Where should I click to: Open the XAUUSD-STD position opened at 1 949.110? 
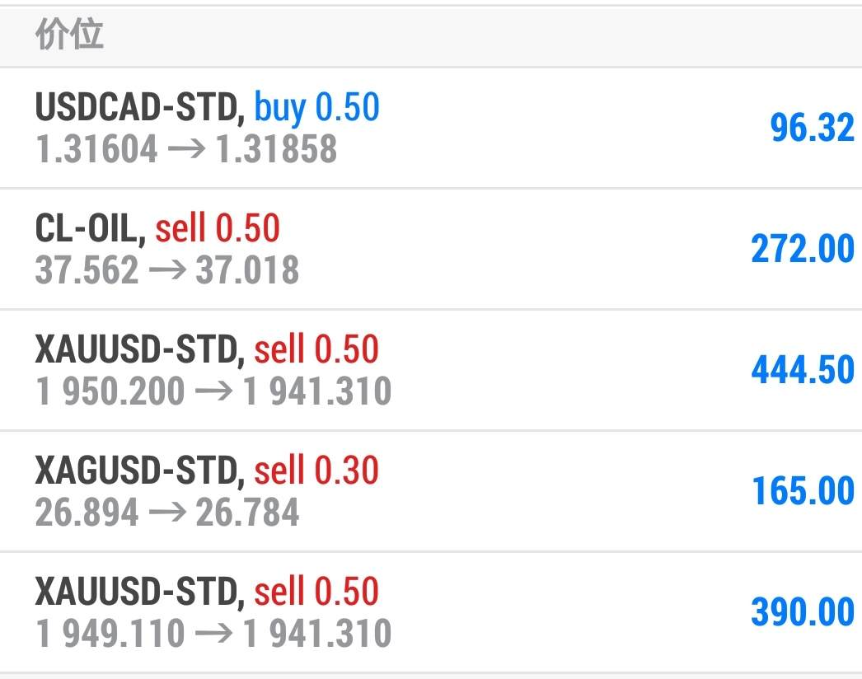[x=431, y=612]
